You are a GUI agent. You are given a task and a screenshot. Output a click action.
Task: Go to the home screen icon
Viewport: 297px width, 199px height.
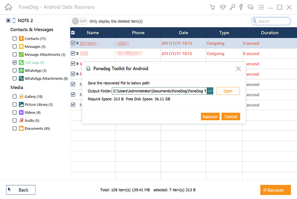tap(8, 7)
